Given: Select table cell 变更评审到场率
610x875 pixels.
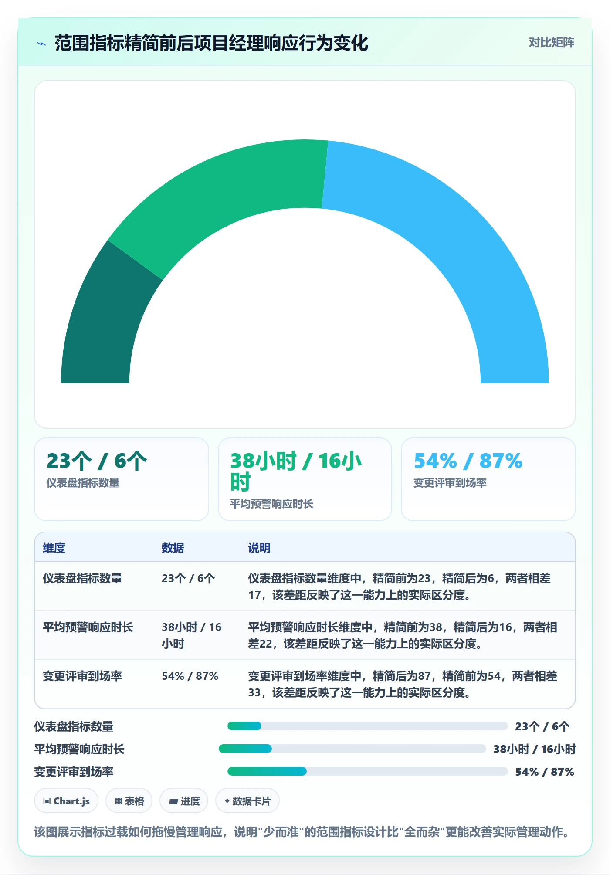Looking at the screenshot, I should (82, 676).
